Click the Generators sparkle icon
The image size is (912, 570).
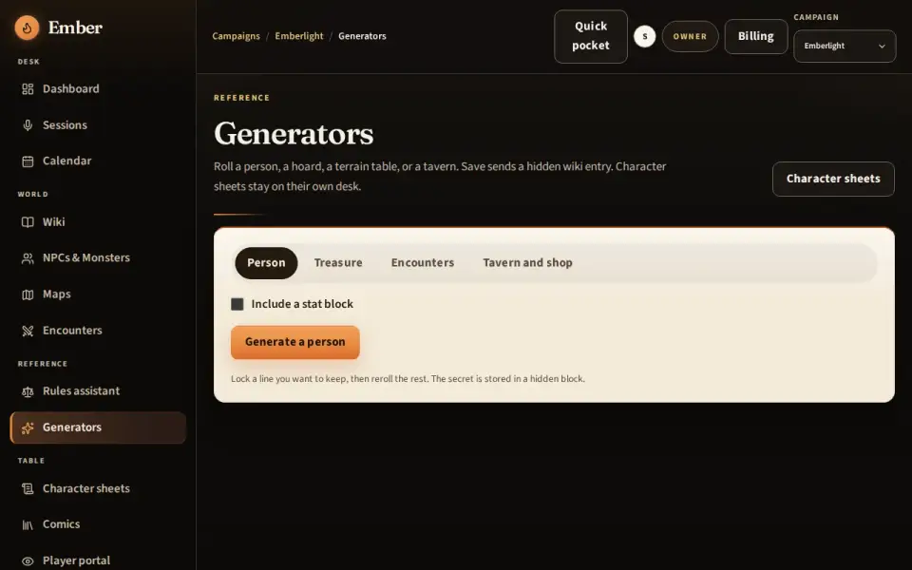point(28,427)
